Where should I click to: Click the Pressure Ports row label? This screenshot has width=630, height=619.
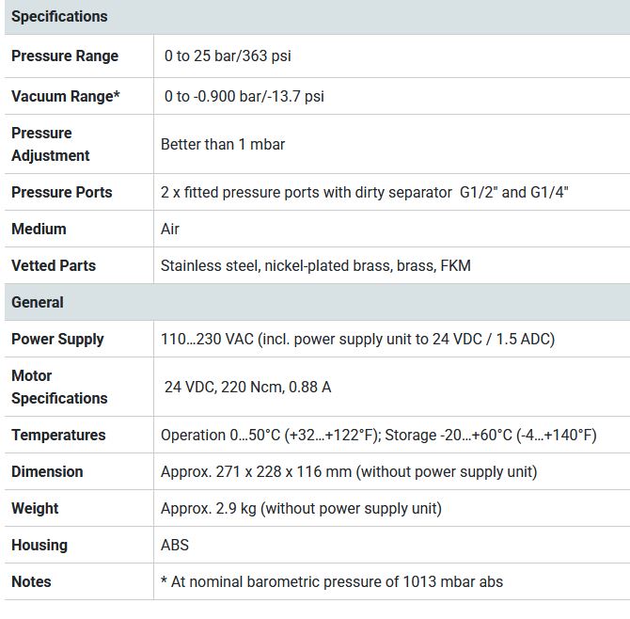tap(61, 192)
